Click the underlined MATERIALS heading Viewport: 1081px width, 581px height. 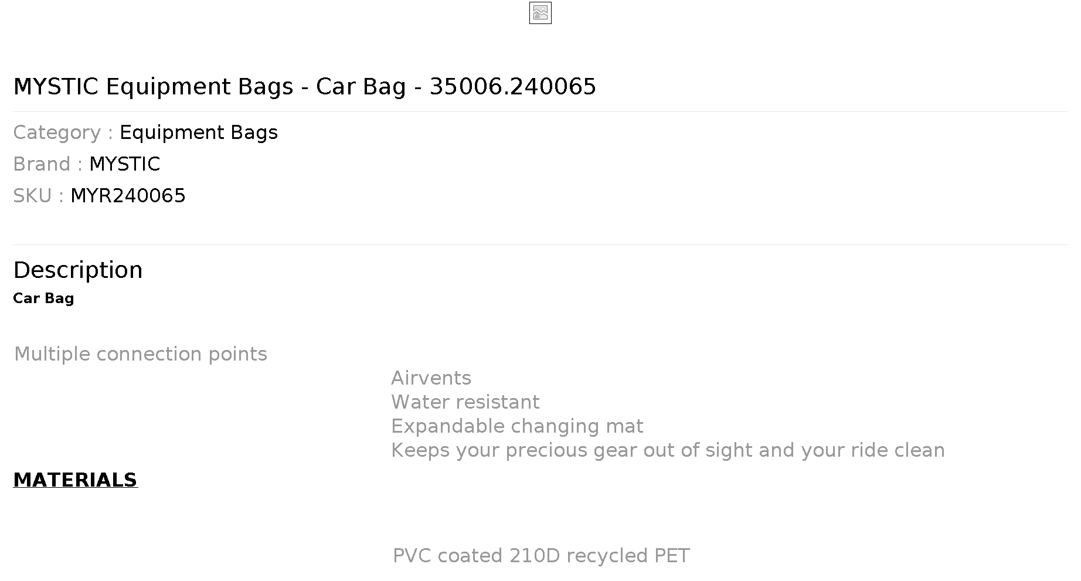click(x=75, y=480)
